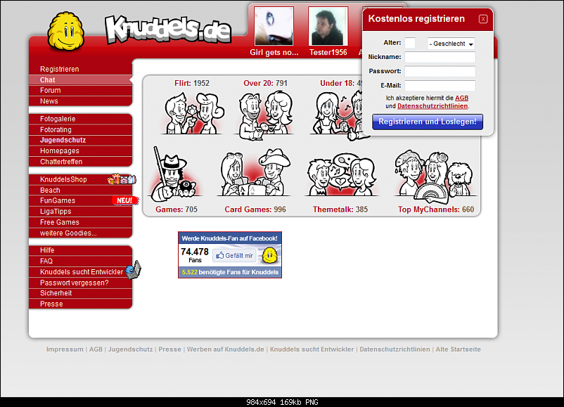Open LigaTipps in the sidebar
This screenshot has width=564, height=407.
(x=81, y=211)
